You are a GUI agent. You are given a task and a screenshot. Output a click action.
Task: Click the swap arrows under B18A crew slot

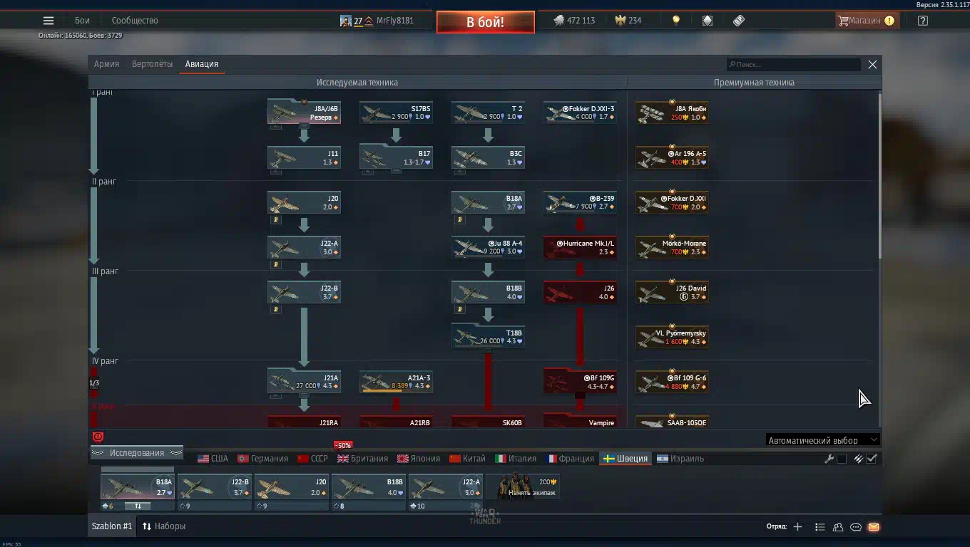point(138,506)
